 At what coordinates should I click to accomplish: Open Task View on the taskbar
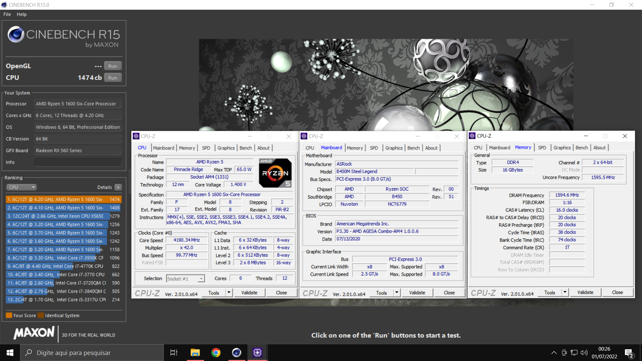click(x=174, y=353)
